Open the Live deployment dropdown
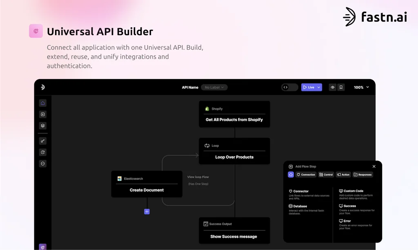This screenshot has width=418, height=250. [x=311, y=87]
